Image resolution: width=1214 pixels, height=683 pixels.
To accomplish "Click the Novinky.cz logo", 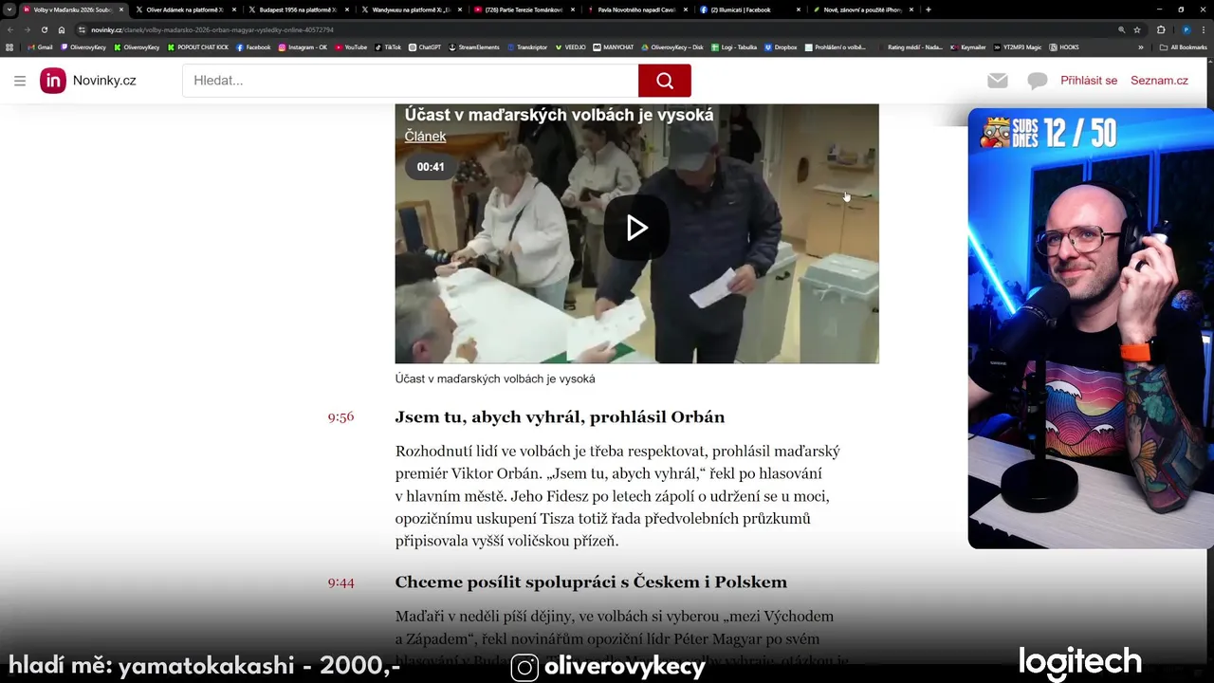I will pyautogui.click(x=88, y=81).
